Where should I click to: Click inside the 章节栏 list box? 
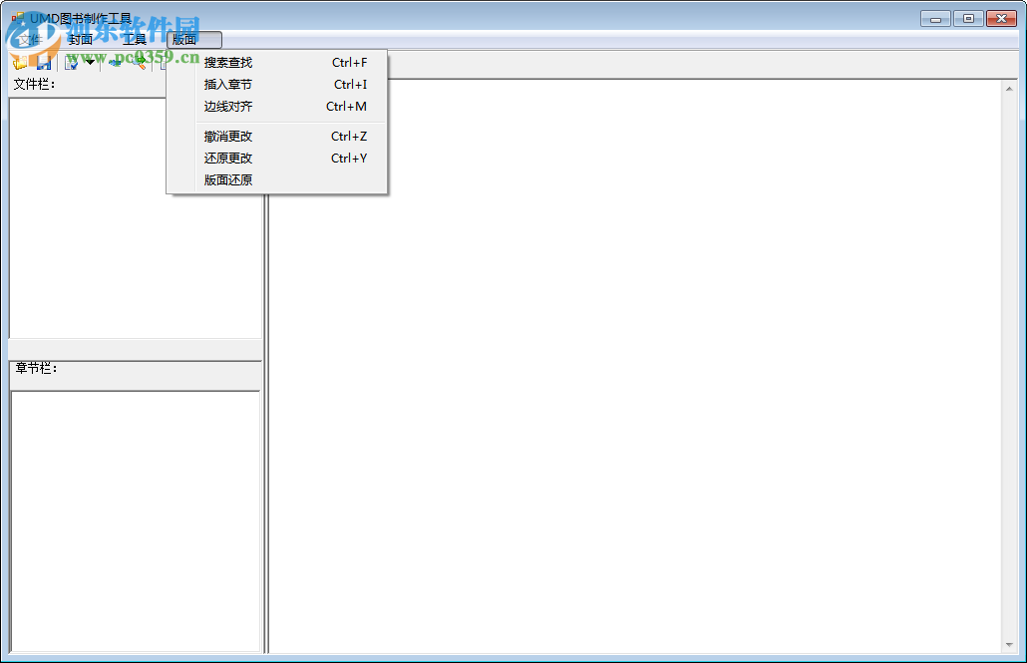tap(136, 520)
